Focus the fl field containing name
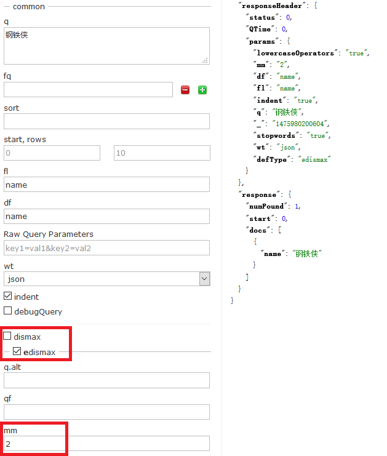This screenshot has height=456, width=387. pos(106,185)
